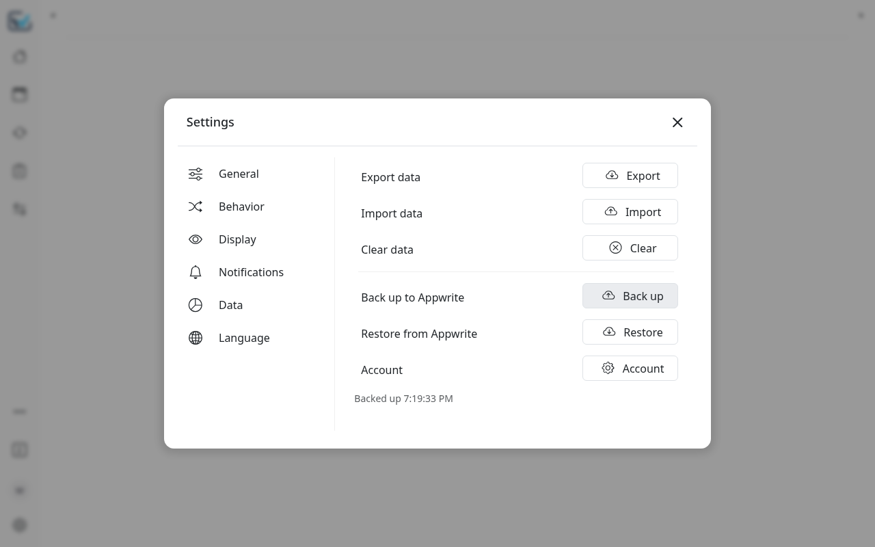Open the Language settings with globe icon
Screen dimensions: 875x547
point(250,338)
